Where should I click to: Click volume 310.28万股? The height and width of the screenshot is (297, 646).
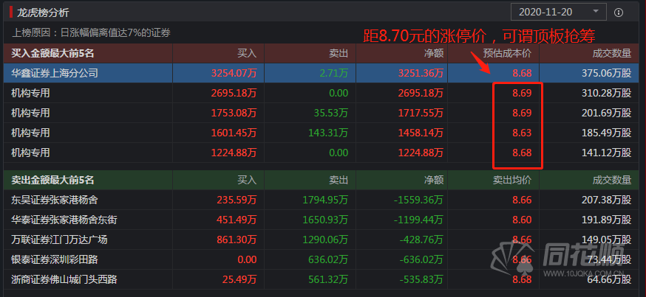click(605, 93)
